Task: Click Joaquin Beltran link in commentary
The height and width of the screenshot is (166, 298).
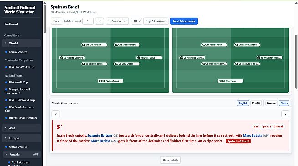Action: (100, 135)
